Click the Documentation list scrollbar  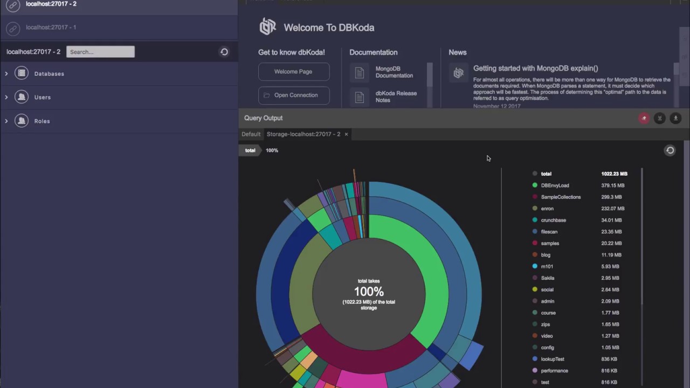coord(430,74)
